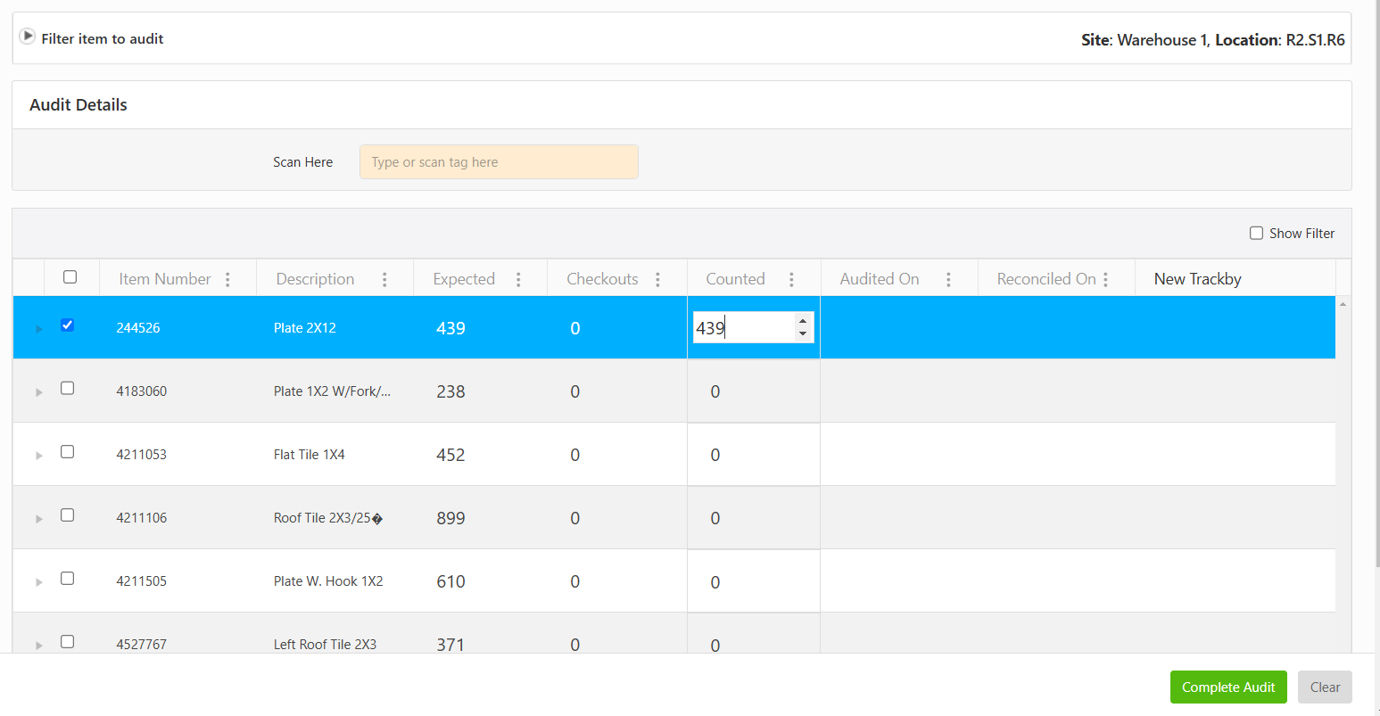Image resolution: width=1380 pixels, height=716 pixels.
Task: Click the Counted cell for Roof Tile 2X3/25
Action: [x=753, y=518]
